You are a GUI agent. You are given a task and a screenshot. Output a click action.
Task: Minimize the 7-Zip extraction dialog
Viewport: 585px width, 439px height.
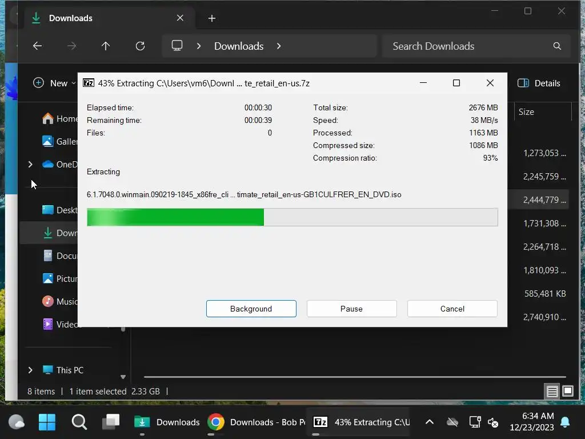point(423,83)
